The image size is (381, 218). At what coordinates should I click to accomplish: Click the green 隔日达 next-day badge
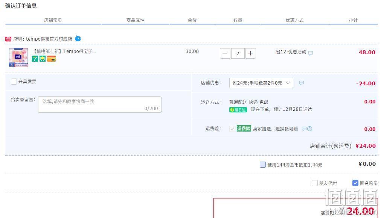click(x=238, y=110)
